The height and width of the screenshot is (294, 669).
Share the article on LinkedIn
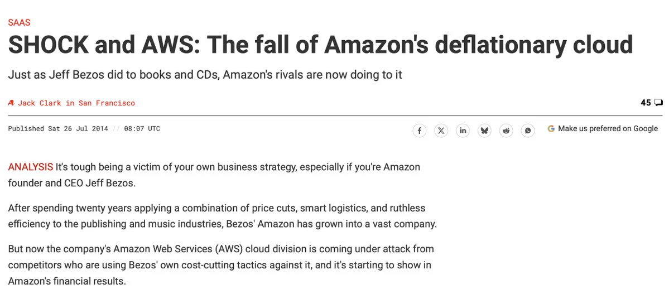463,131
